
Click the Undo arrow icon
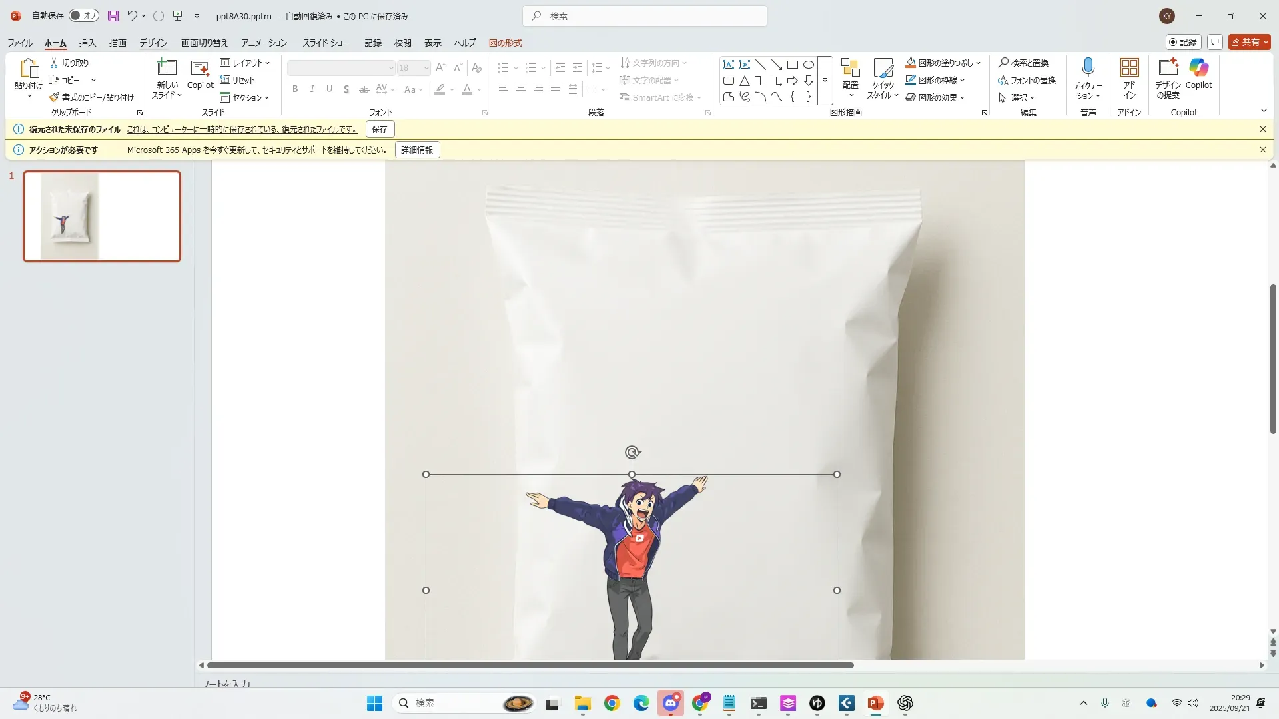coord(133,16)
